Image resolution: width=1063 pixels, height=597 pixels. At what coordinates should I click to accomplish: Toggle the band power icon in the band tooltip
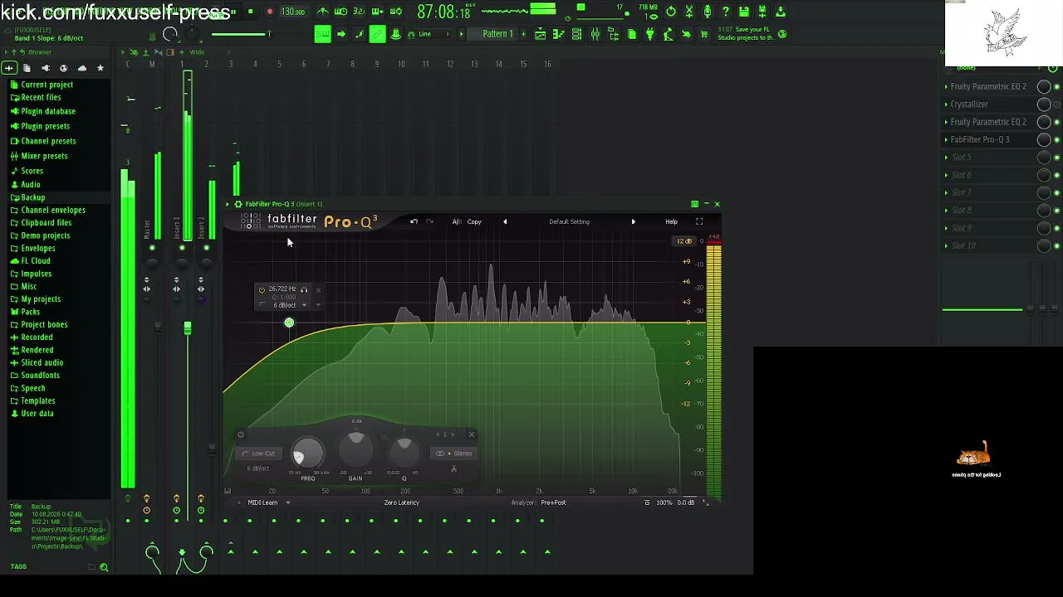pyautogui.click(x=262, y=289)
